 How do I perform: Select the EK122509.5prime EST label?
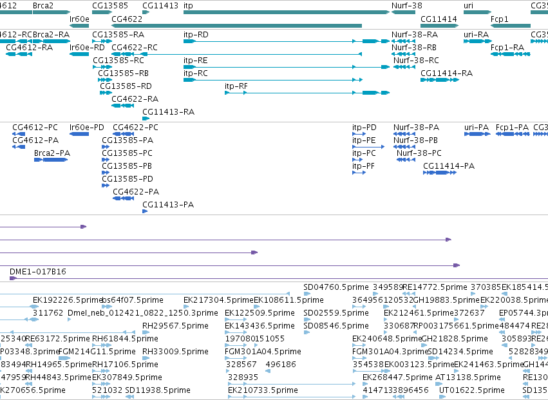(260, 313)
